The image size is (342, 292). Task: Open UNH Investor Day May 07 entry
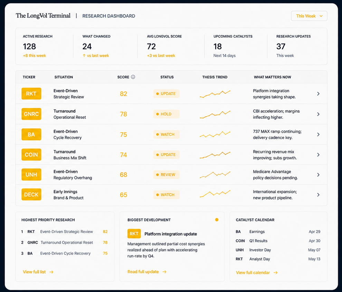(x=278, y=250)
